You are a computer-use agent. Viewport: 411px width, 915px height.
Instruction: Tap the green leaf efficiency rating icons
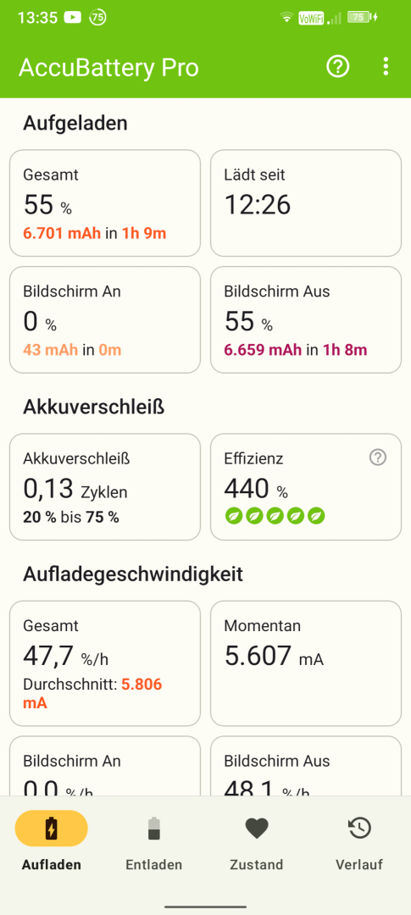275,516
